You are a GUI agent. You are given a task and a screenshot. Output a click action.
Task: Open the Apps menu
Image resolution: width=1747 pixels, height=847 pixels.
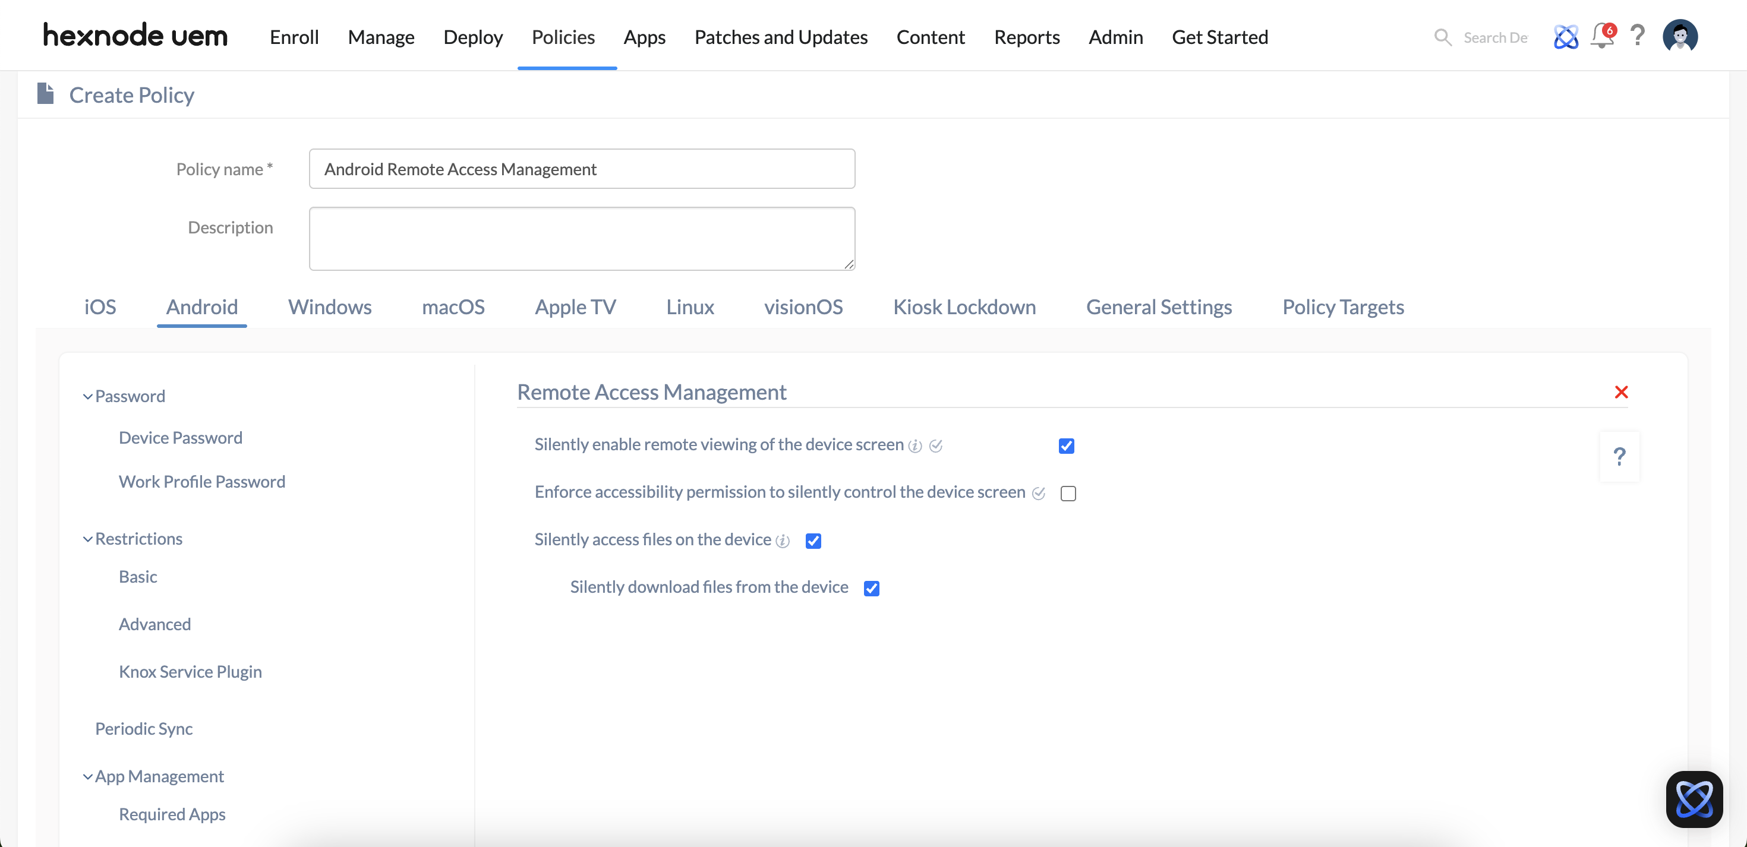coord(644,37)
